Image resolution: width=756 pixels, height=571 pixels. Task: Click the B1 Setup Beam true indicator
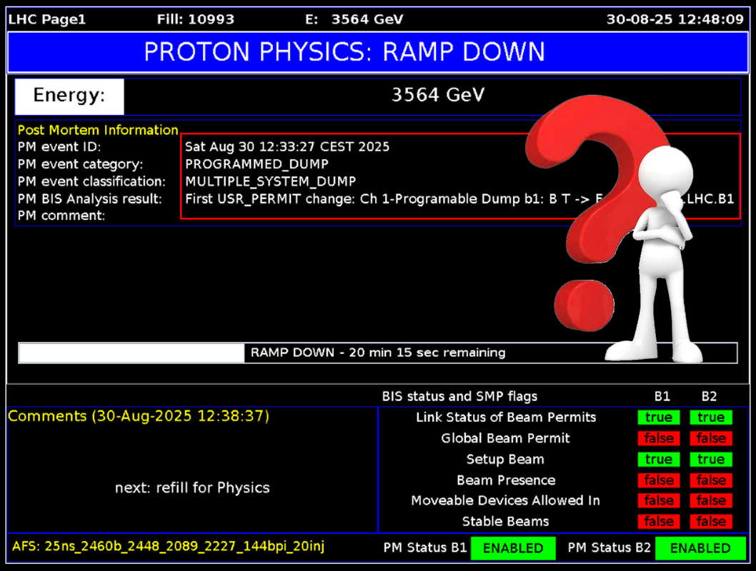658,459
